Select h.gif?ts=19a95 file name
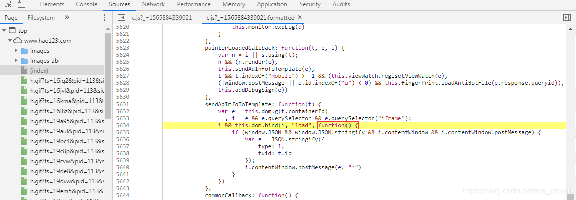576x200 pixels. (67, 121)
